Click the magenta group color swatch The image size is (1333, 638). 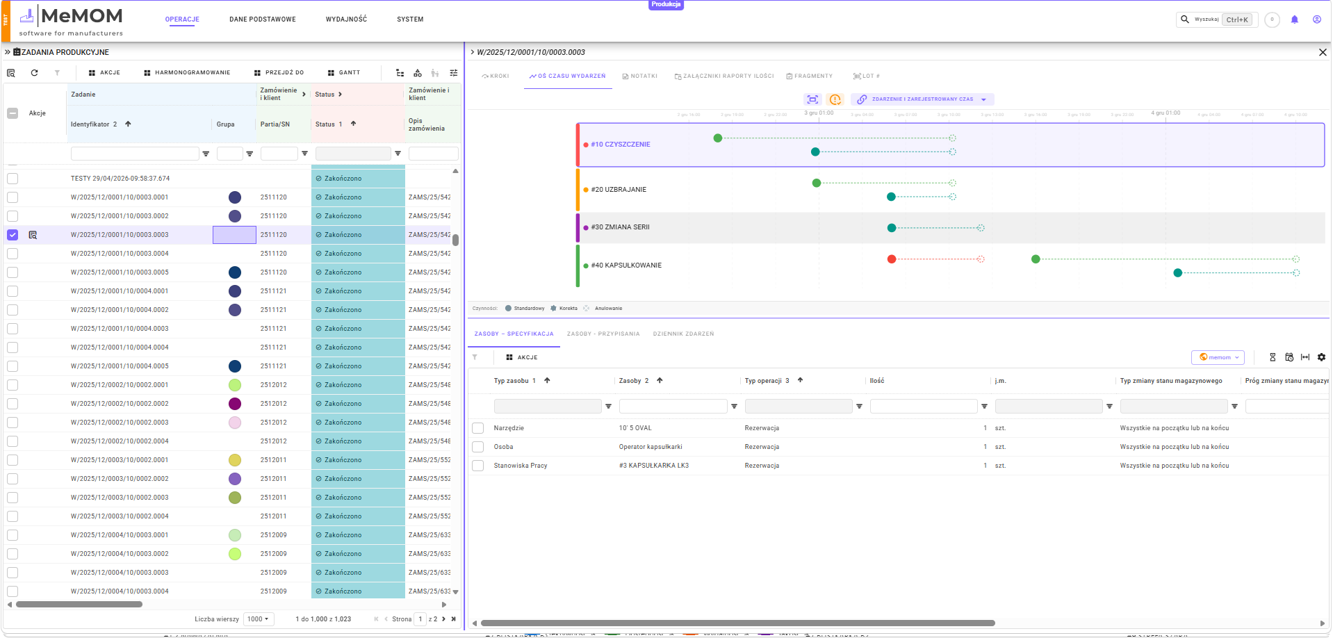pos(235,404)
